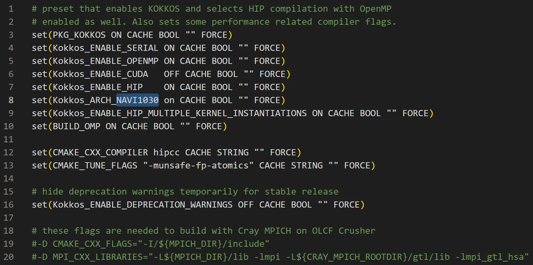Click on Kokkos_ENABLE_OPENMP in line 5
The width and height of the screenshot is (533, 265).
tap(106, 61)
